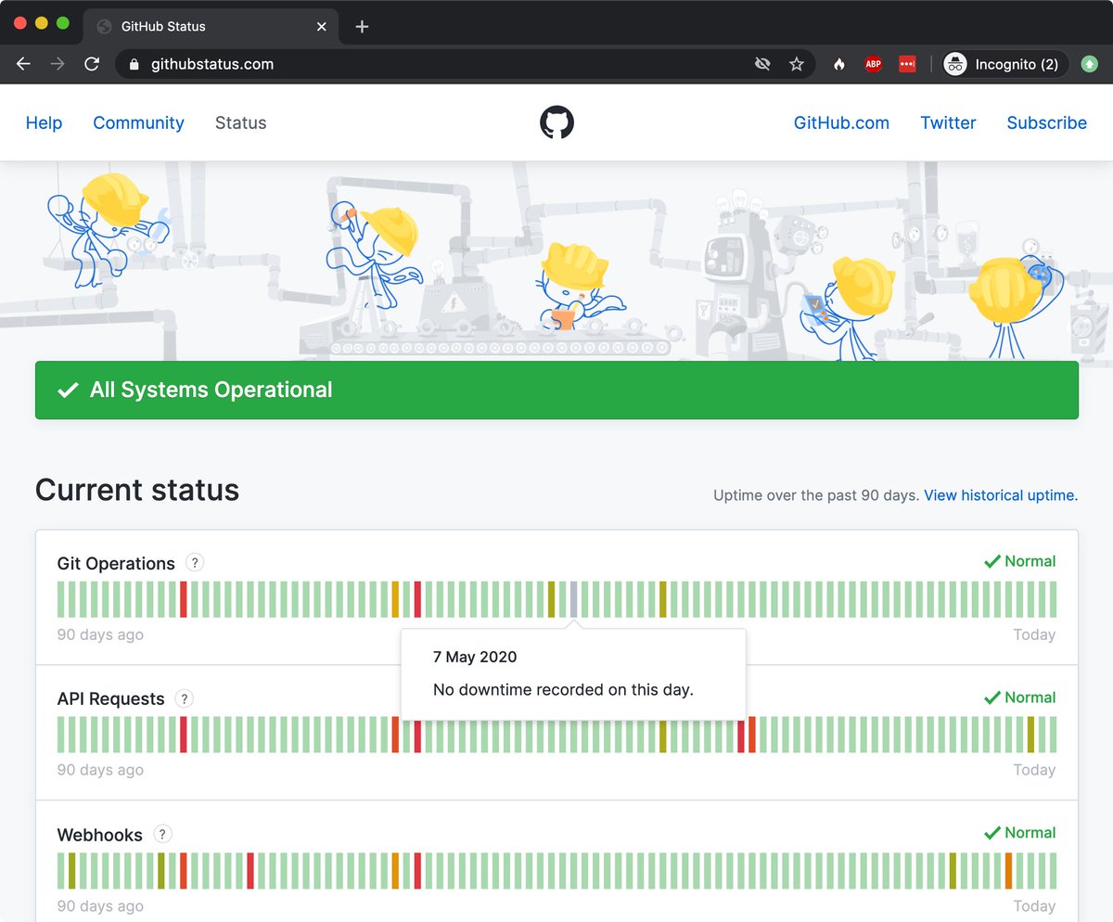This screenshot has height=922, width=1113.
Task: Open a new tab with plus button
Action: [362, 26]
